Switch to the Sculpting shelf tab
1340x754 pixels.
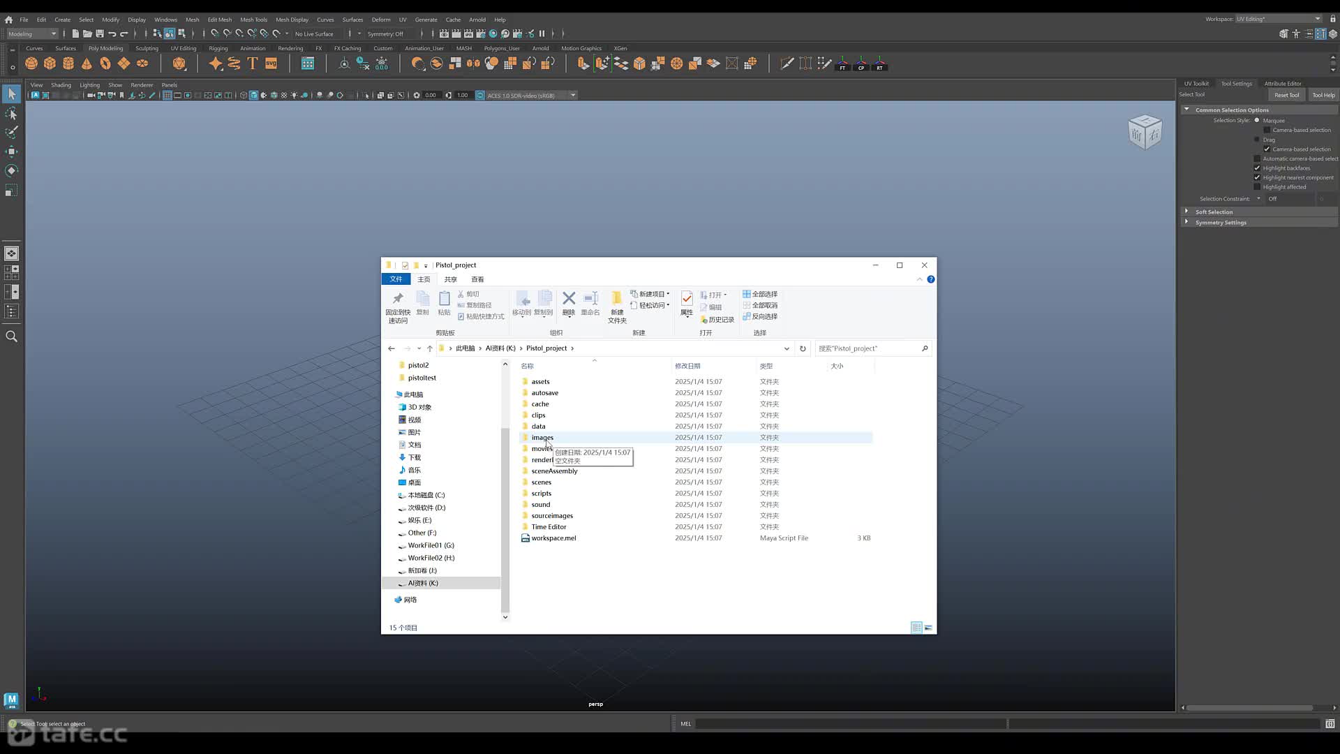(147, 48)
